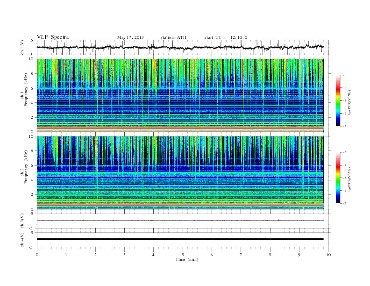This screenshot has width=370, height=286.
Task: Click time axis tick label "0"
Action: [x=37, y=255]
